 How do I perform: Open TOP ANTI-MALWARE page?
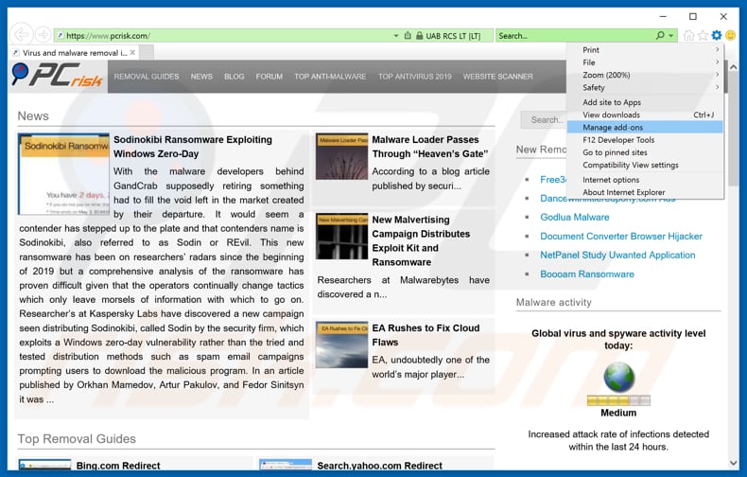(x=330, y=77)
